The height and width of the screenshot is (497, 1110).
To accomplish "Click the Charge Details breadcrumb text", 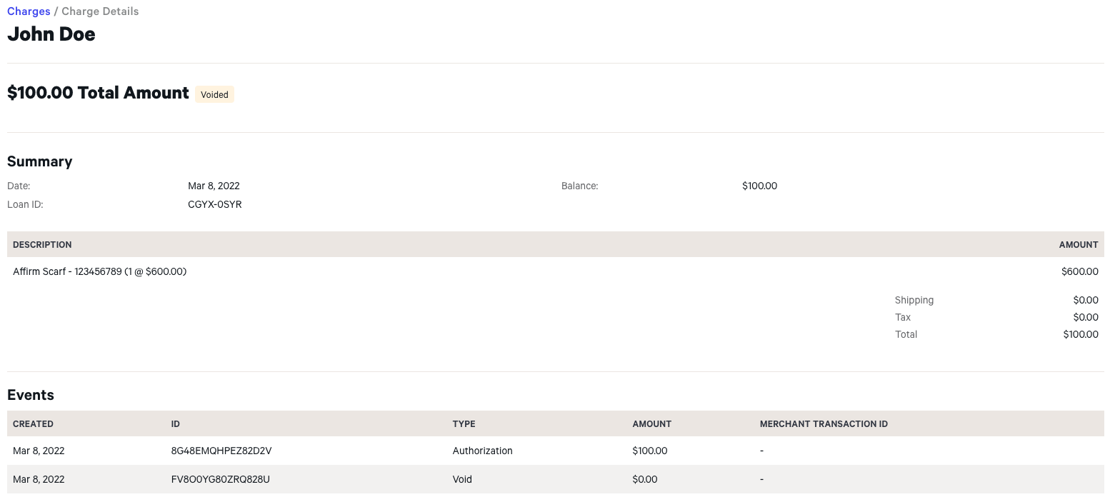I will tap(100, 11).
